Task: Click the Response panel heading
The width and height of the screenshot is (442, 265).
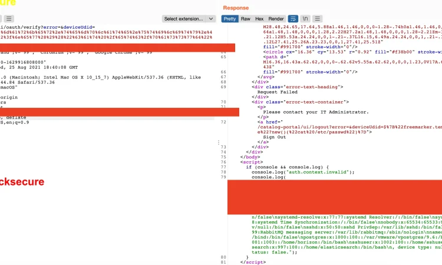Action: coord(236,8)
